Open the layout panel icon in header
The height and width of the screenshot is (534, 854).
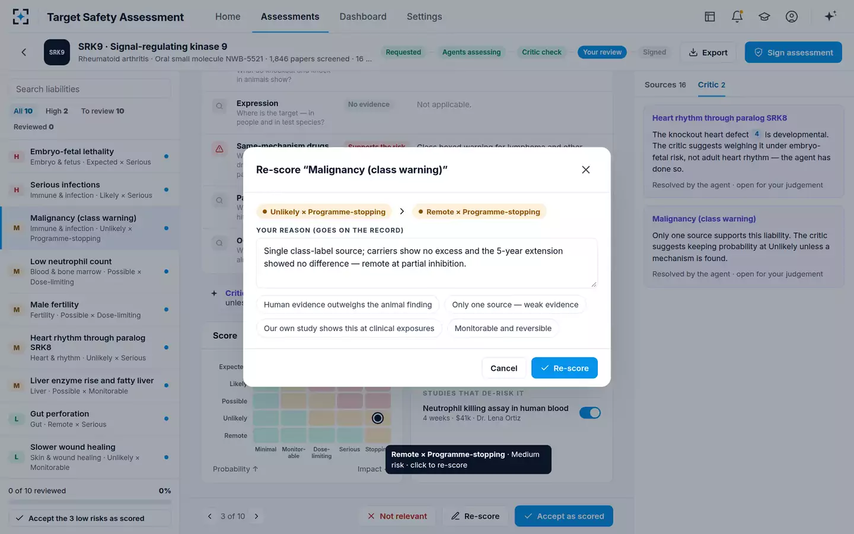[710, 17]
